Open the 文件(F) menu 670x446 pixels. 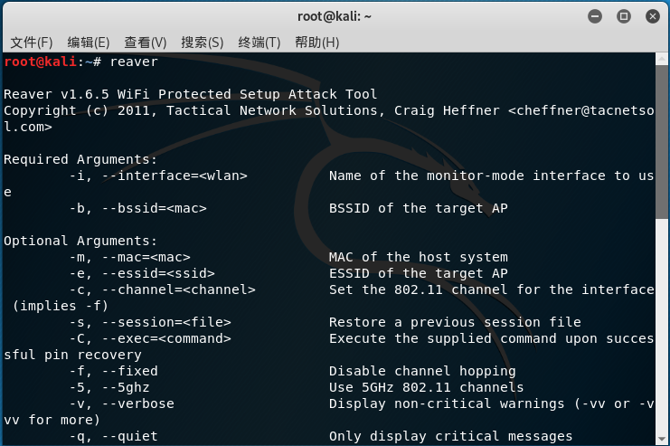[31, 43]
